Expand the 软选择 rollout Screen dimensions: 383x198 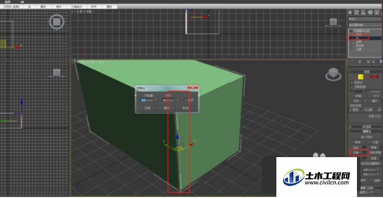(365, 127)
